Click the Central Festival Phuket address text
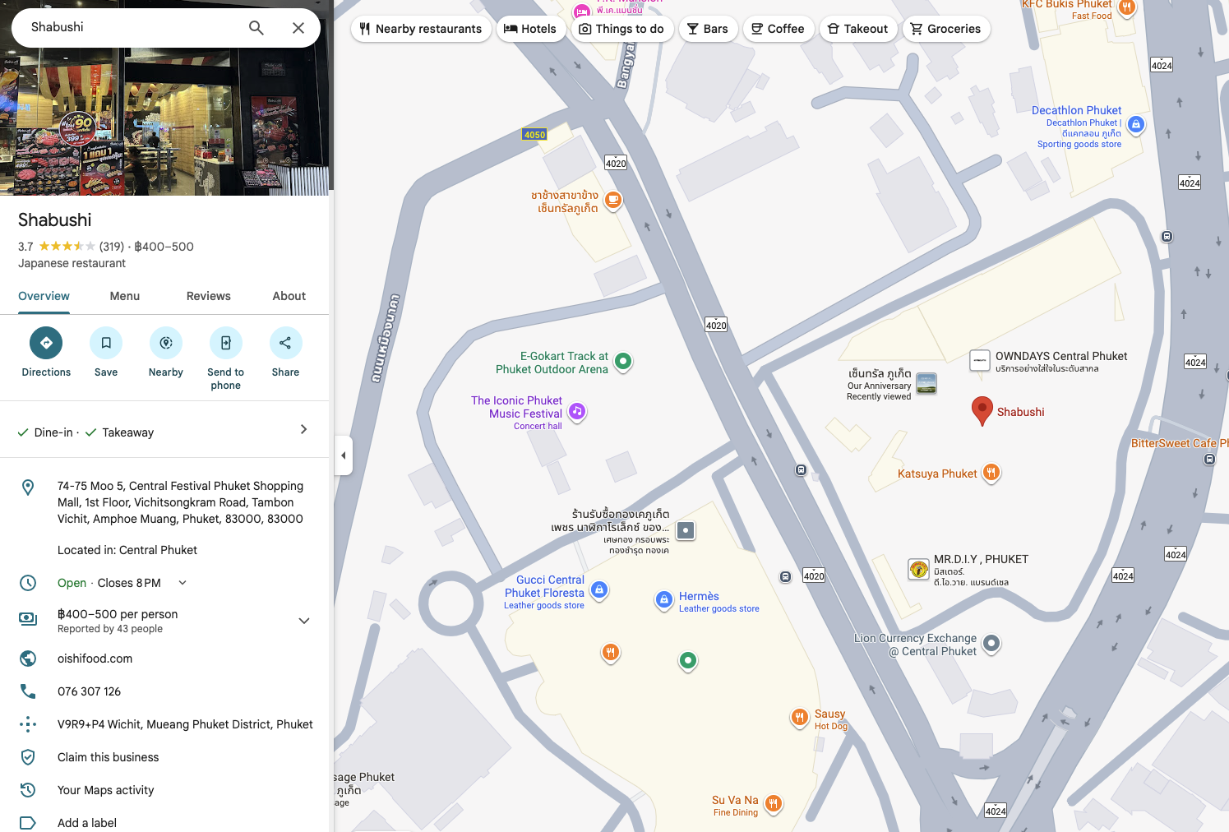The image size is (1229, 832). point(180,502)
